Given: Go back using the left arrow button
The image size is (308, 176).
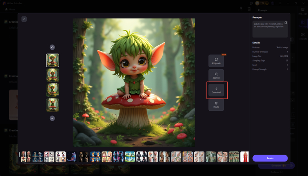Looking at the screenshot, I should pos(24,19).
